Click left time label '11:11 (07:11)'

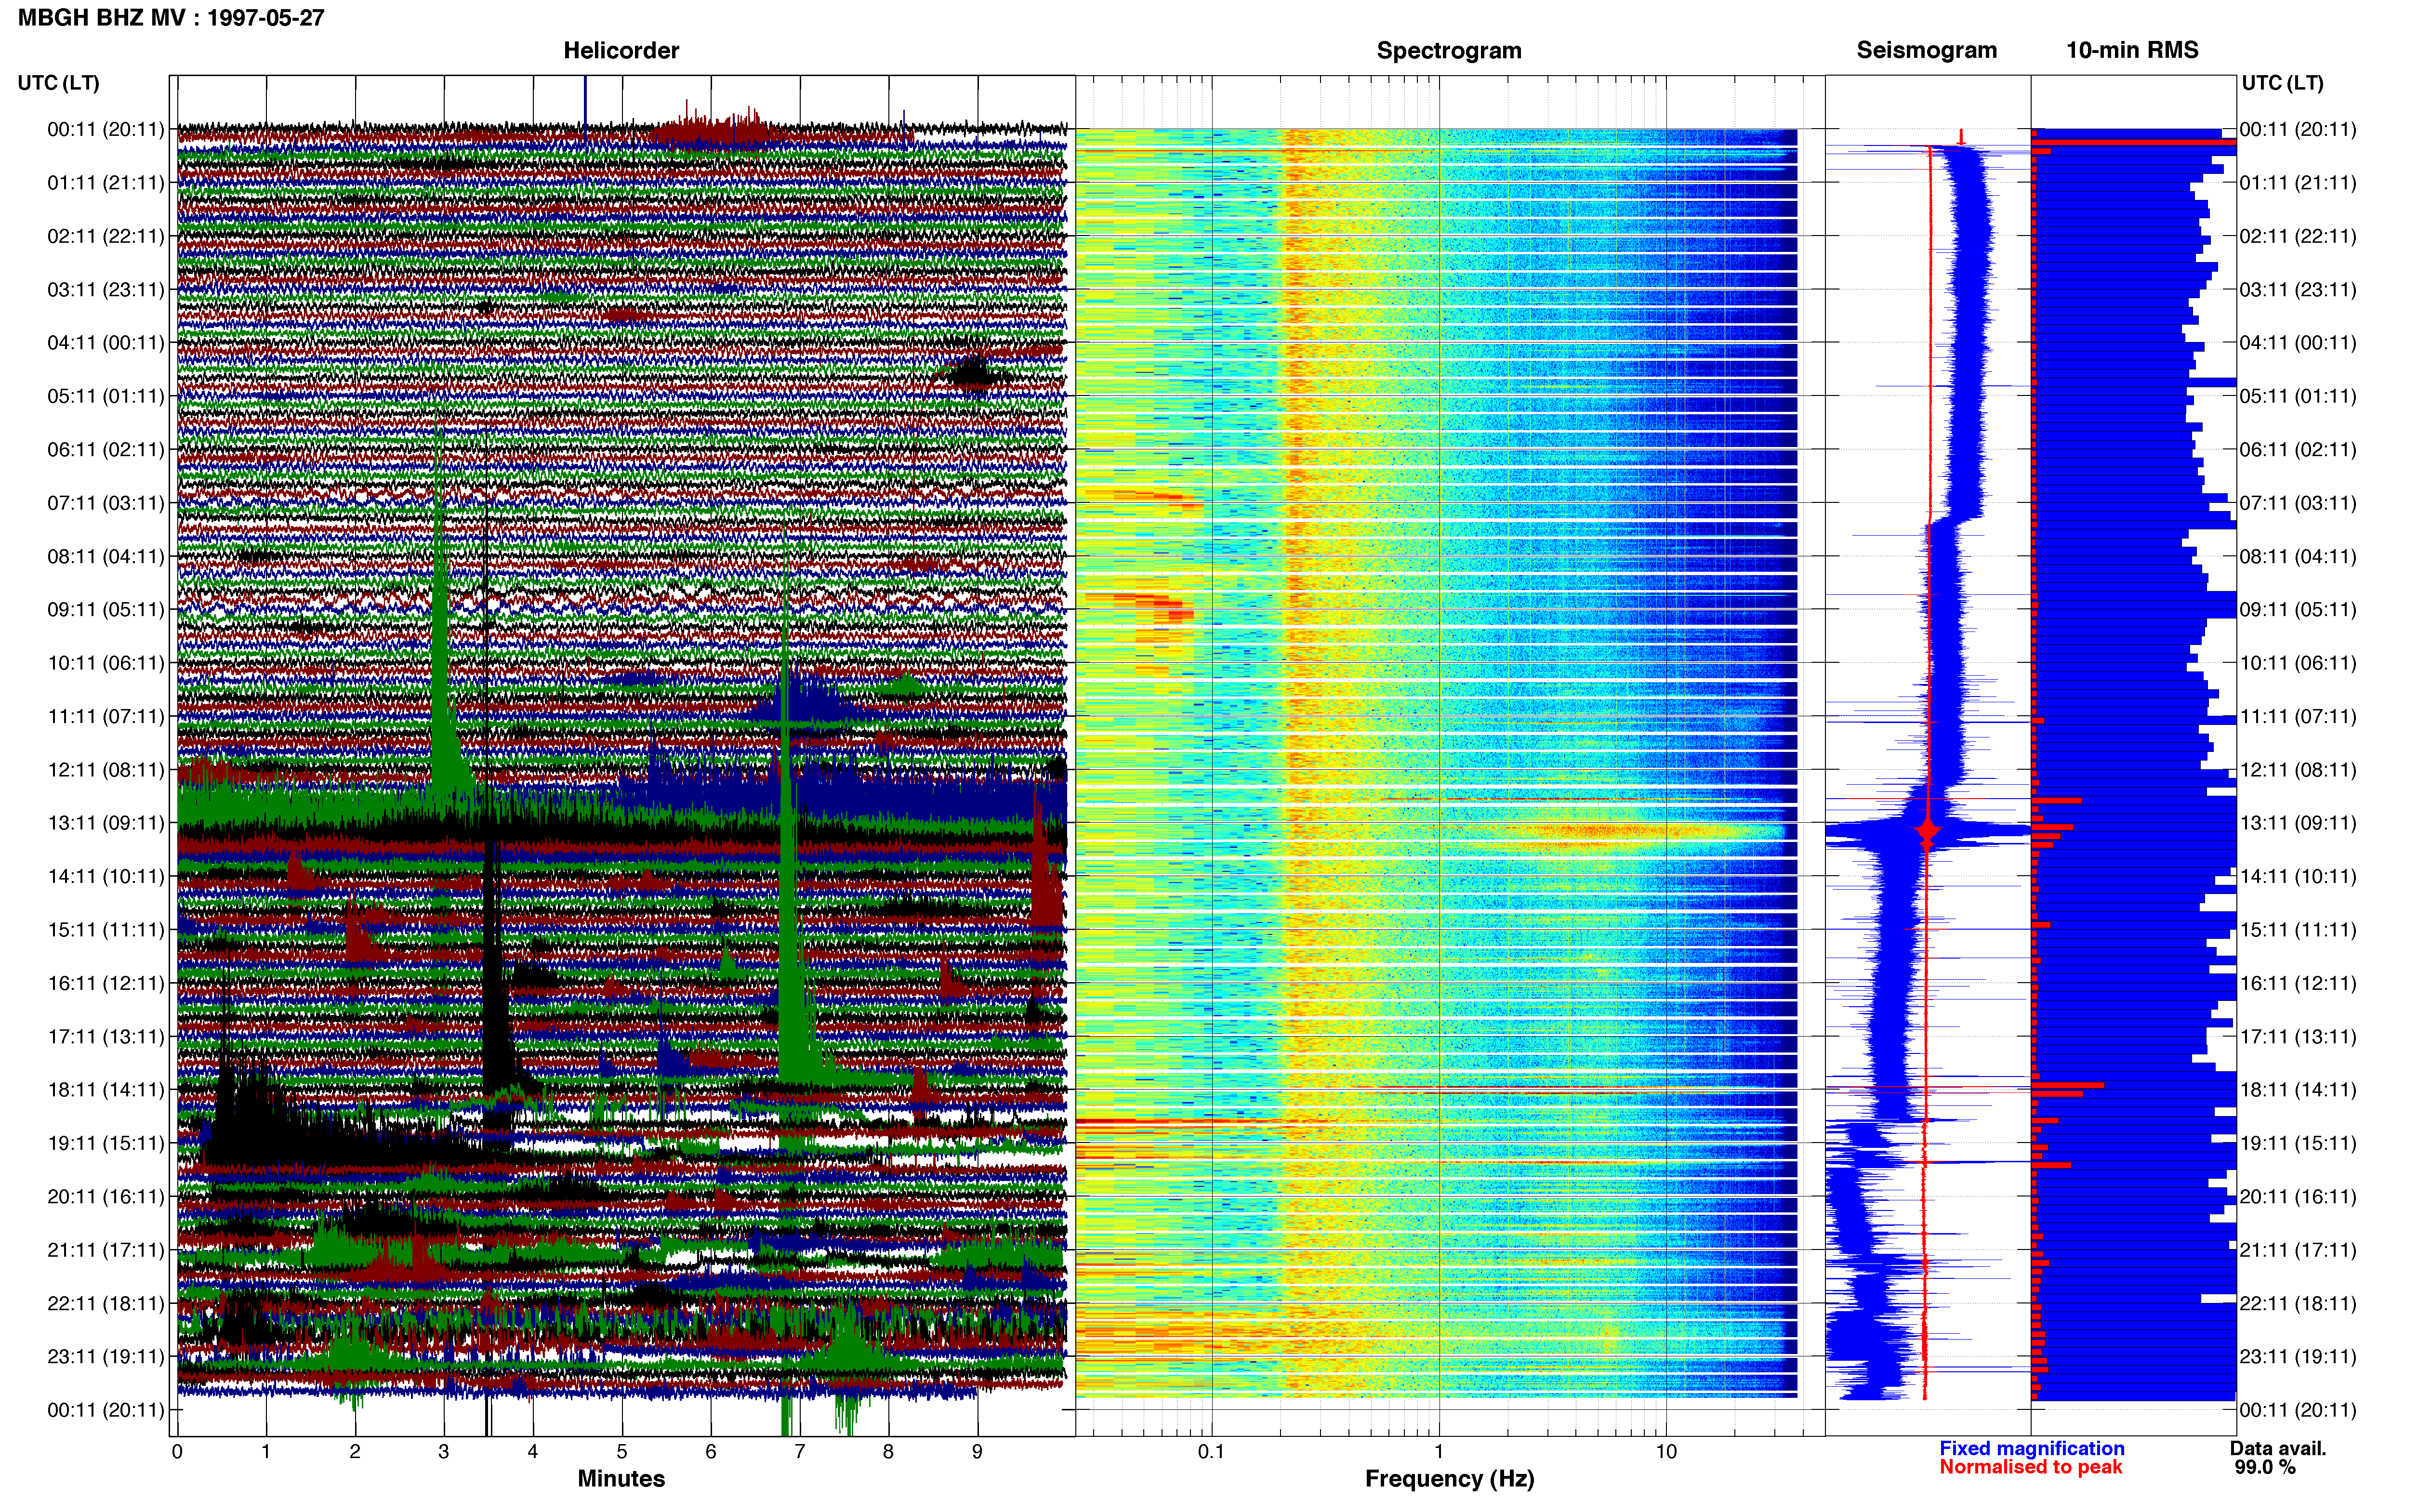(106, 716)
